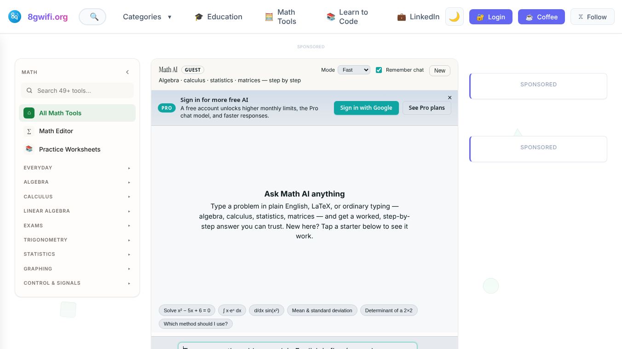Click the Math Tools abacus icon
This screenshot has width=622, height=349.
coord(269,17)
